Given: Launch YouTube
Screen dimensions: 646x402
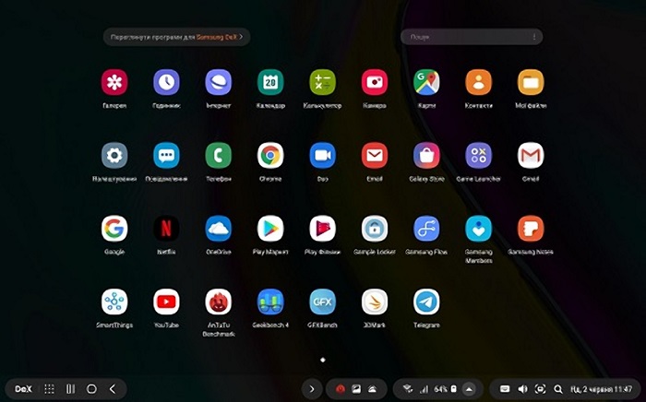Looking at the screenshot, I should (x=166, y=301).
